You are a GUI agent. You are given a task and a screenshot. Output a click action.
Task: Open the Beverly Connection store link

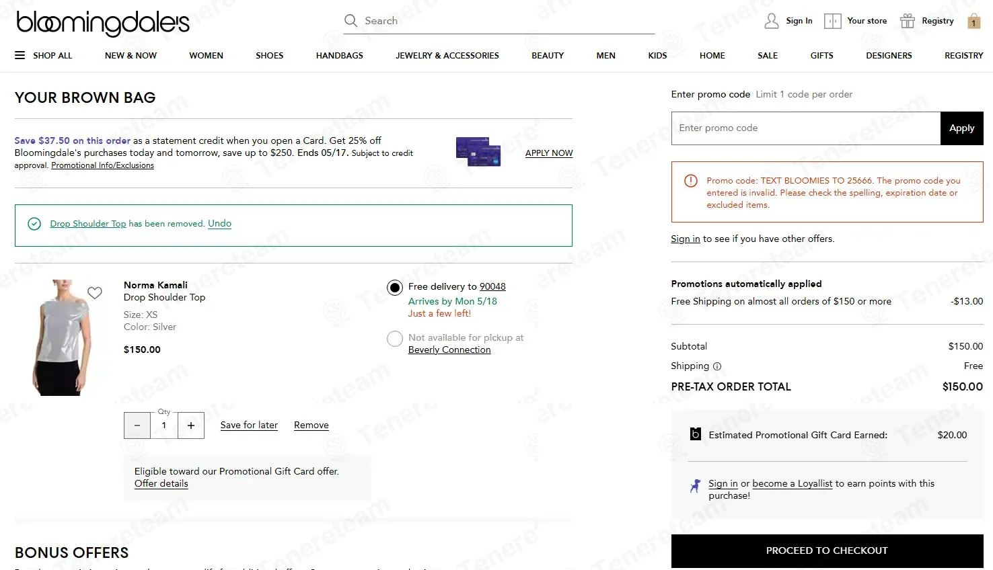[449, 350]
